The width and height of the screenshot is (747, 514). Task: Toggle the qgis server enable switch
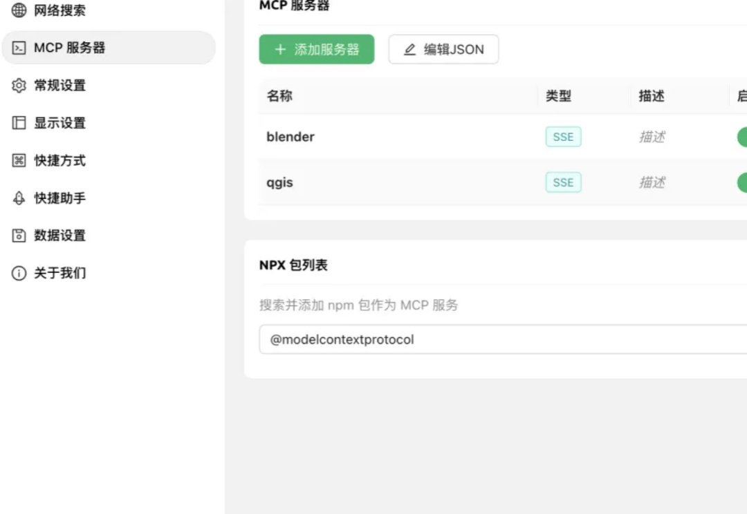click(x=742, y=183)
